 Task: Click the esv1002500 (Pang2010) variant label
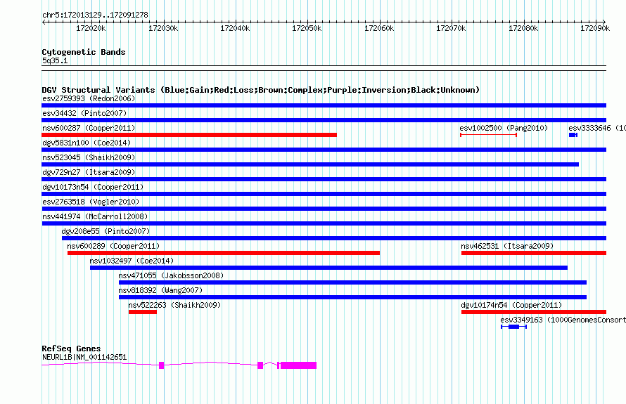(504, 128)
